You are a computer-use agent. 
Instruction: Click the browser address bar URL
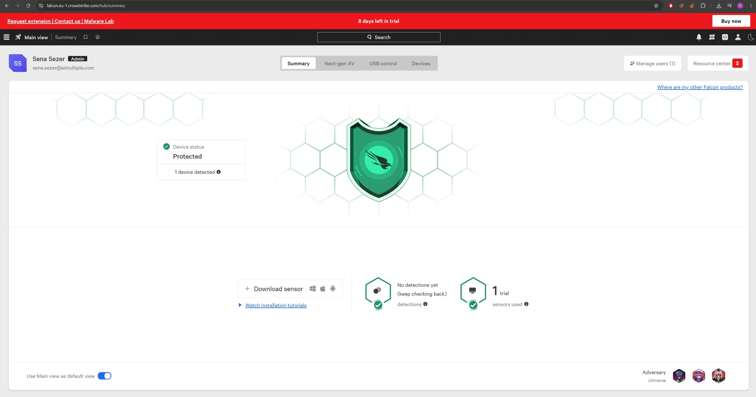pos(86,6)
